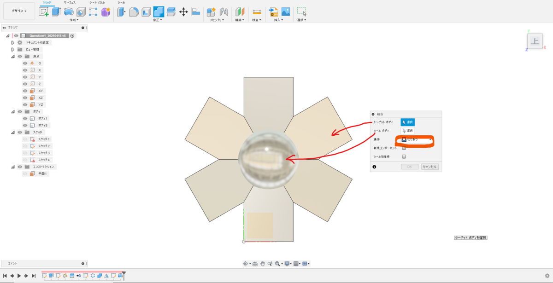Click the last timeline feature marker
The width and height of the screenshot is (553, 283).
click(120, 276)
